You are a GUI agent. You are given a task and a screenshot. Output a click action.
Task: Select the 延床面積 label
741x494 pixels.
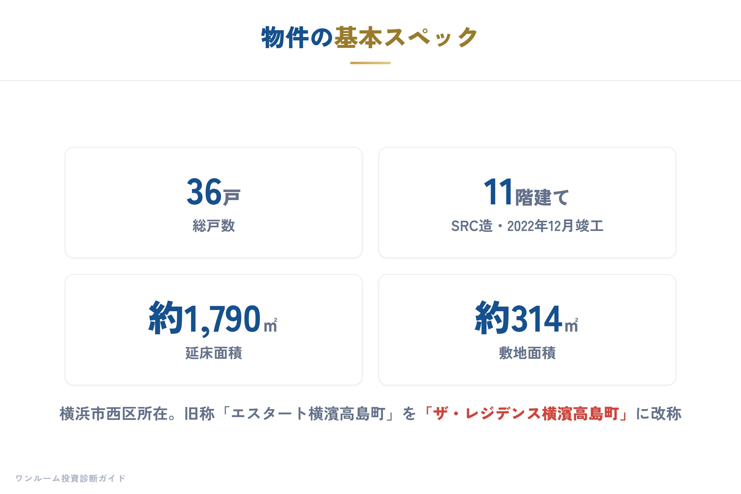(214, 353)
